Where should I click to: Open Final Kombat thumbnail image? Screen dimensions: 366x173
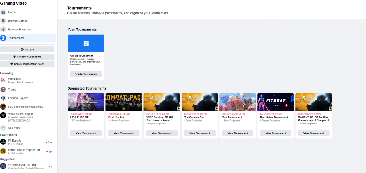click(124, 102)
